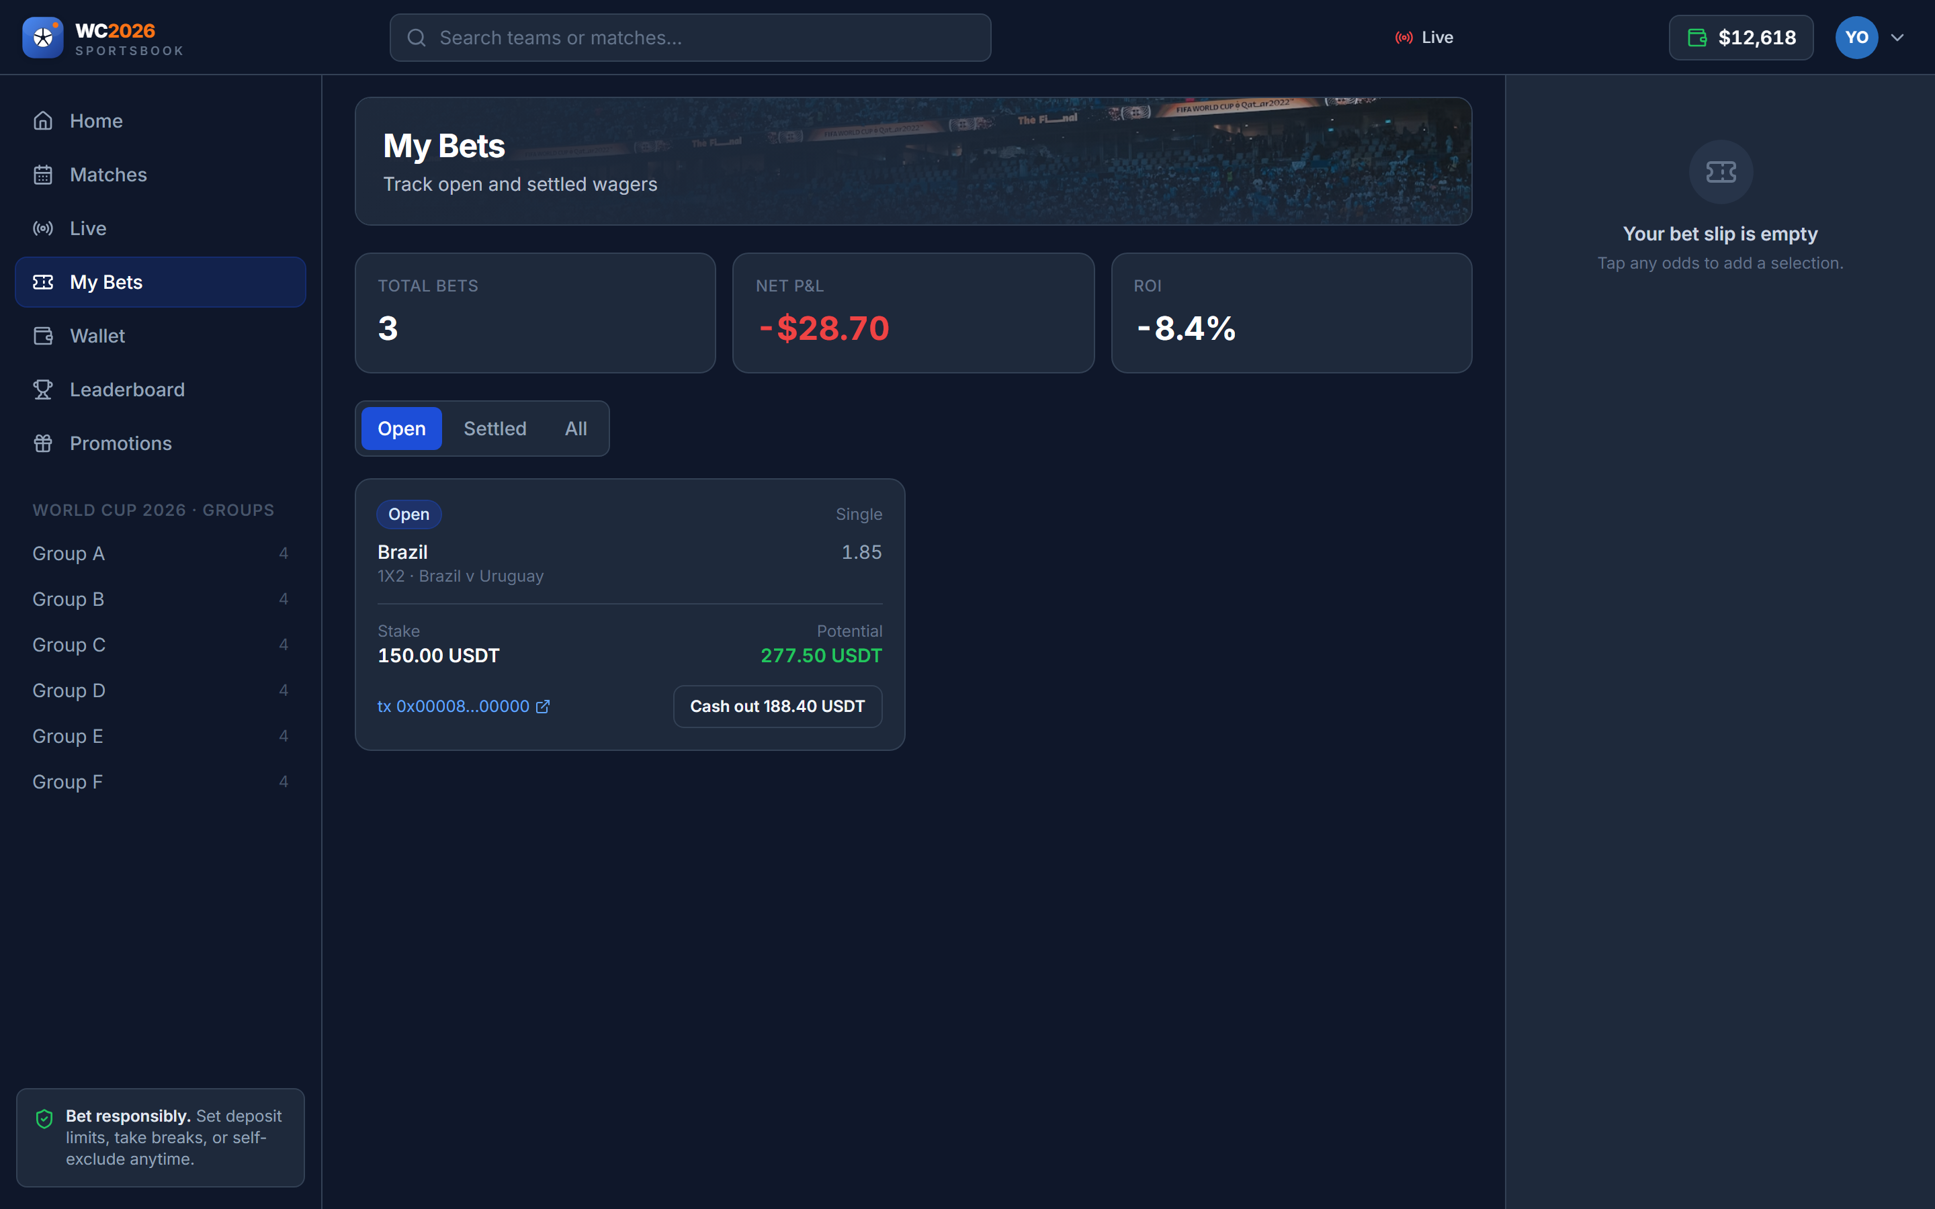Click the 1.85 odds value
The width and height of the screenshot is (1935, 1209).
pyautogui.click(x=861, y=553)
